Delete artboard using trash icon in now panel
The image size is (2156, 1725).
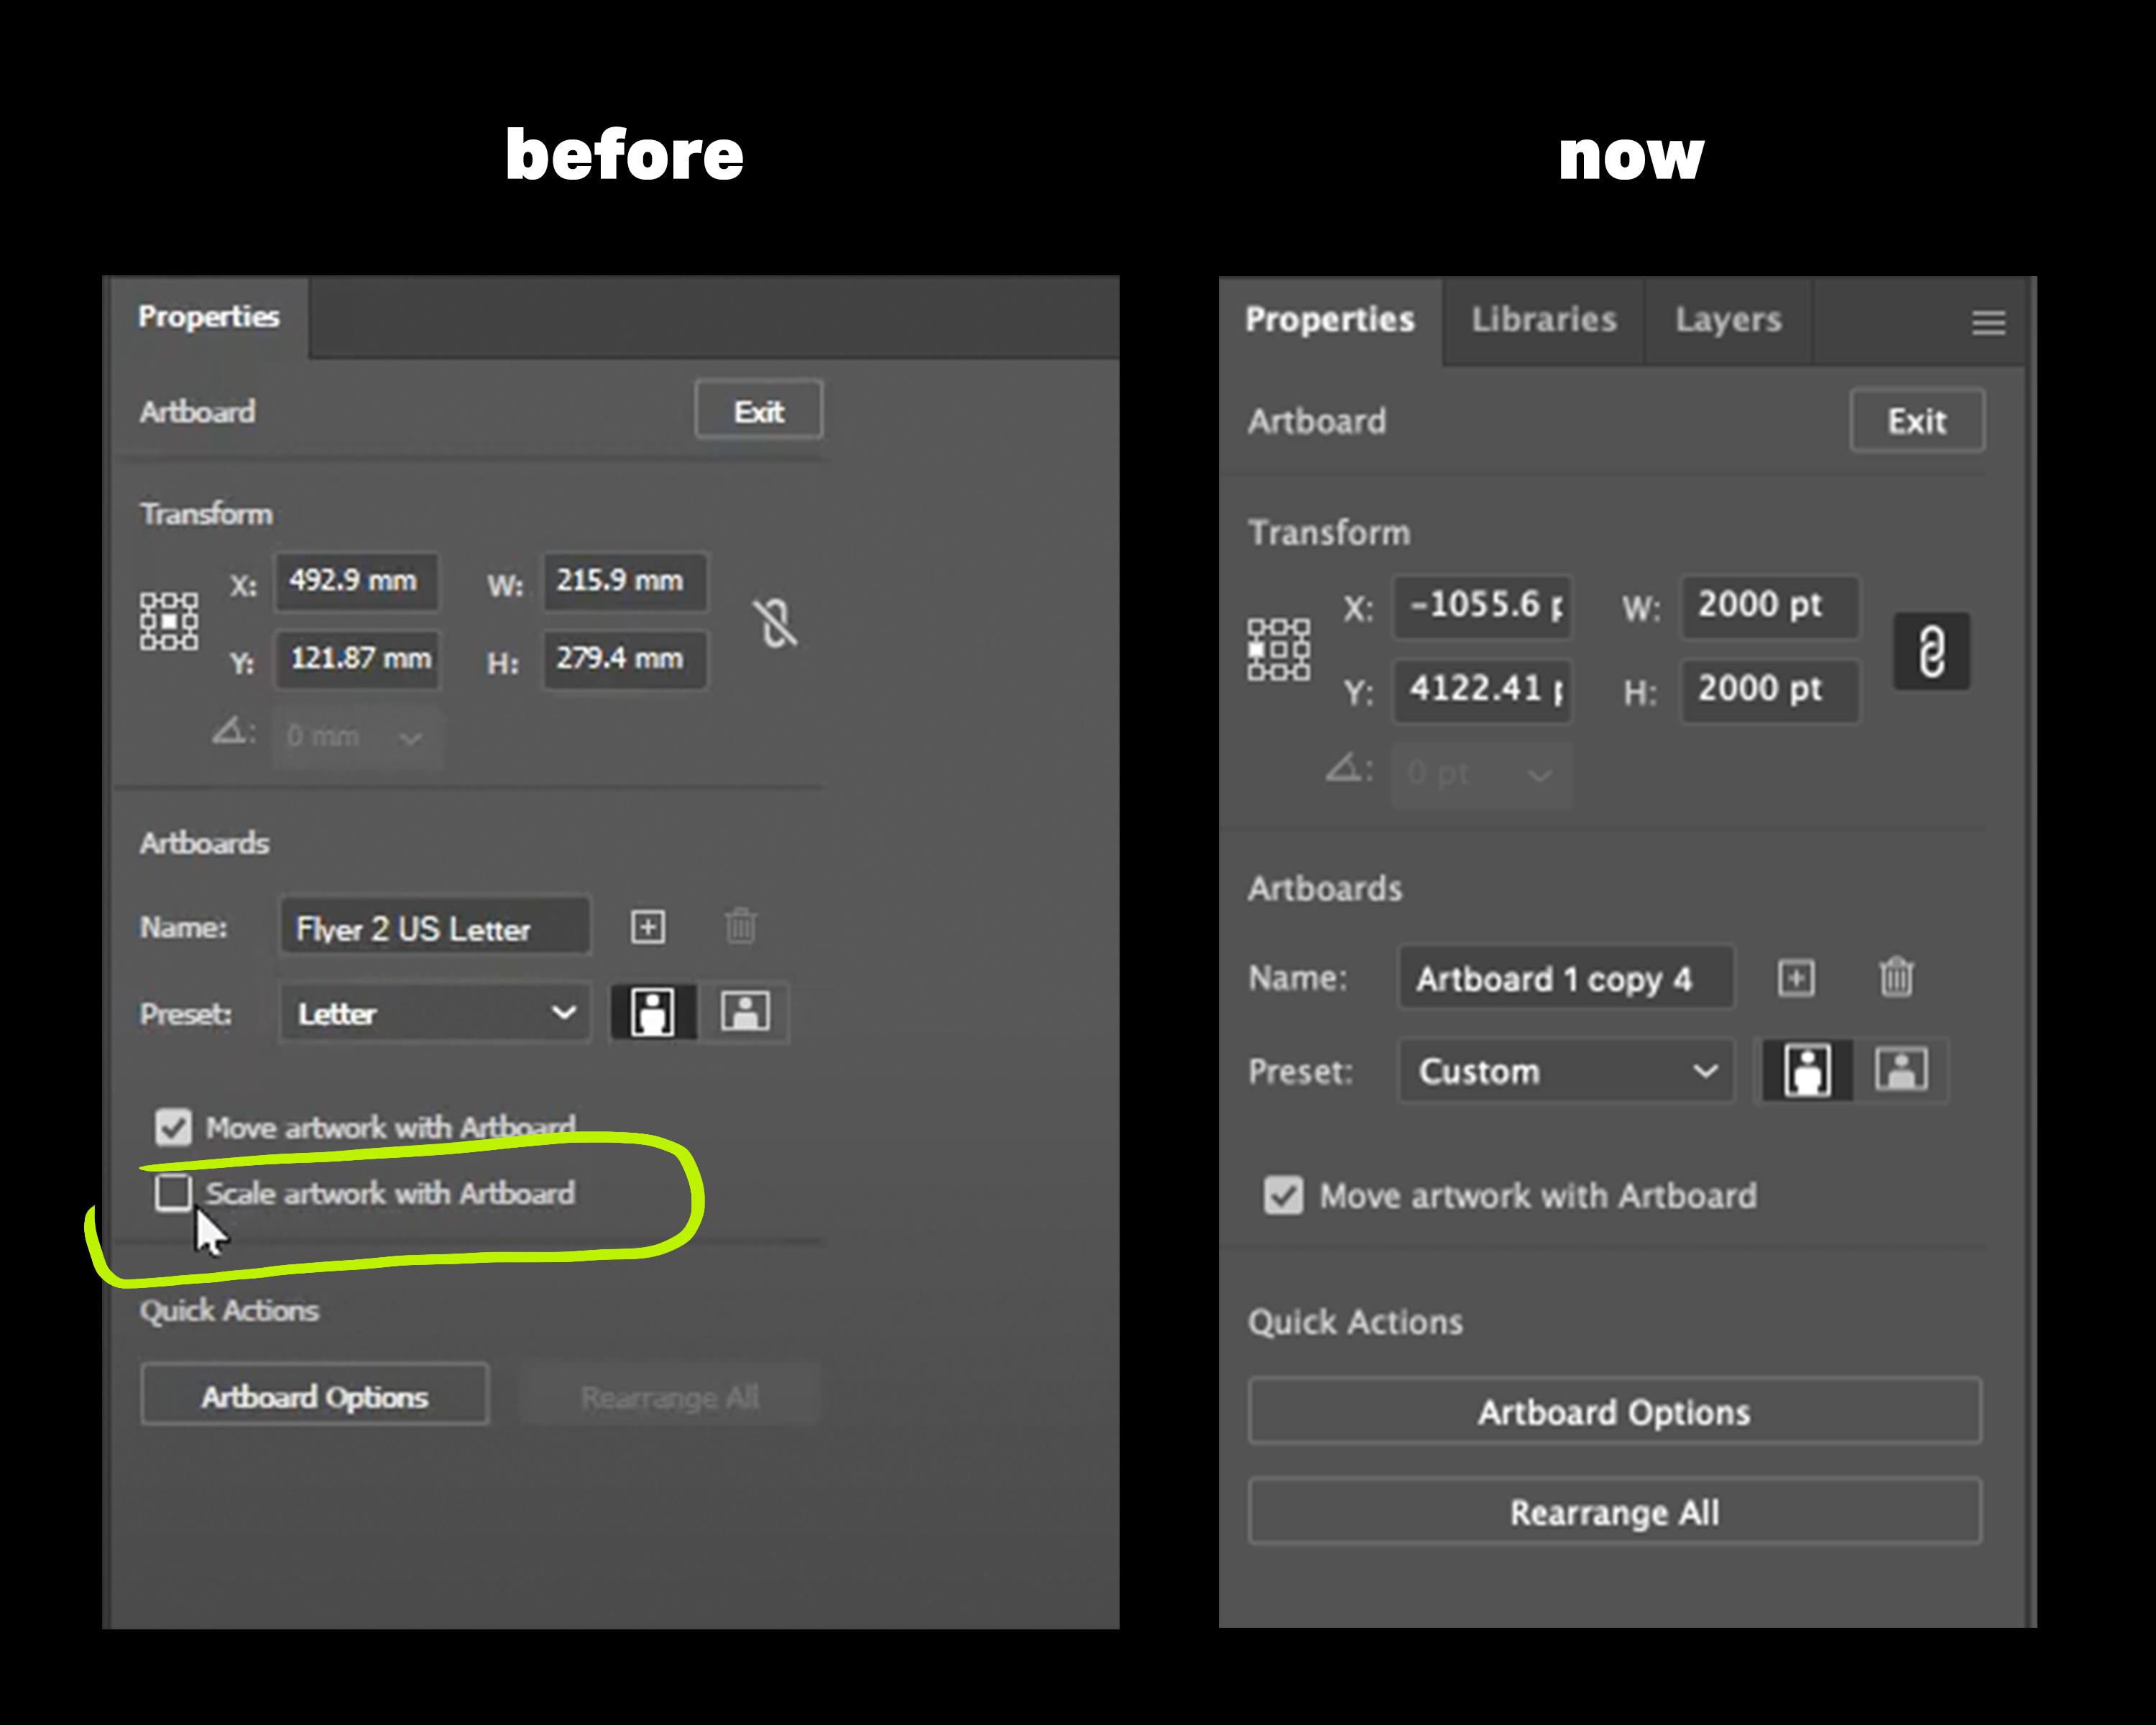1896,977
